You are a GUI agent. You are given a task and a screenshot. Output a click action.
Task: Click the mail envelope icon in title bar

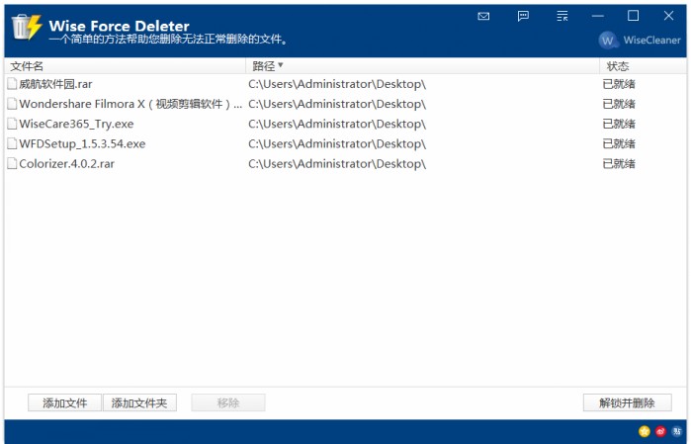(483, 16)
